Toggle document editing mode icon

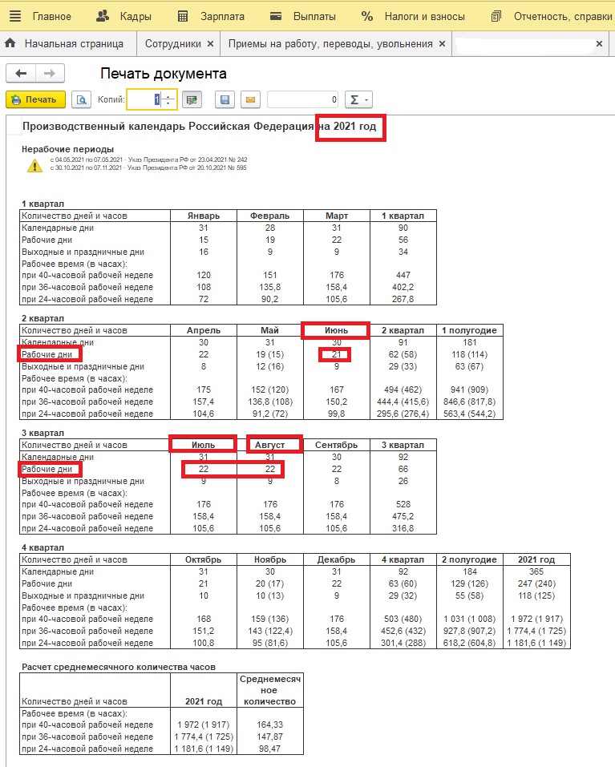[x=192, y=99]
